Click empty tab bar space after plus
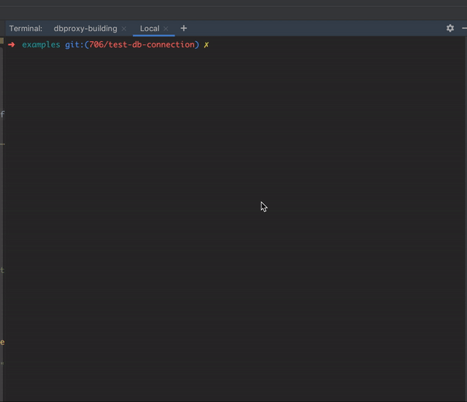The width and height of the screenshot is (467, 402). (x=311, y=28)
